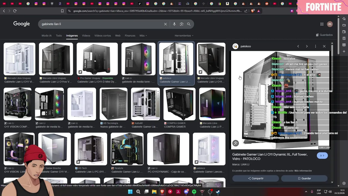Open Brave Shields lion icon

[253, 11]
